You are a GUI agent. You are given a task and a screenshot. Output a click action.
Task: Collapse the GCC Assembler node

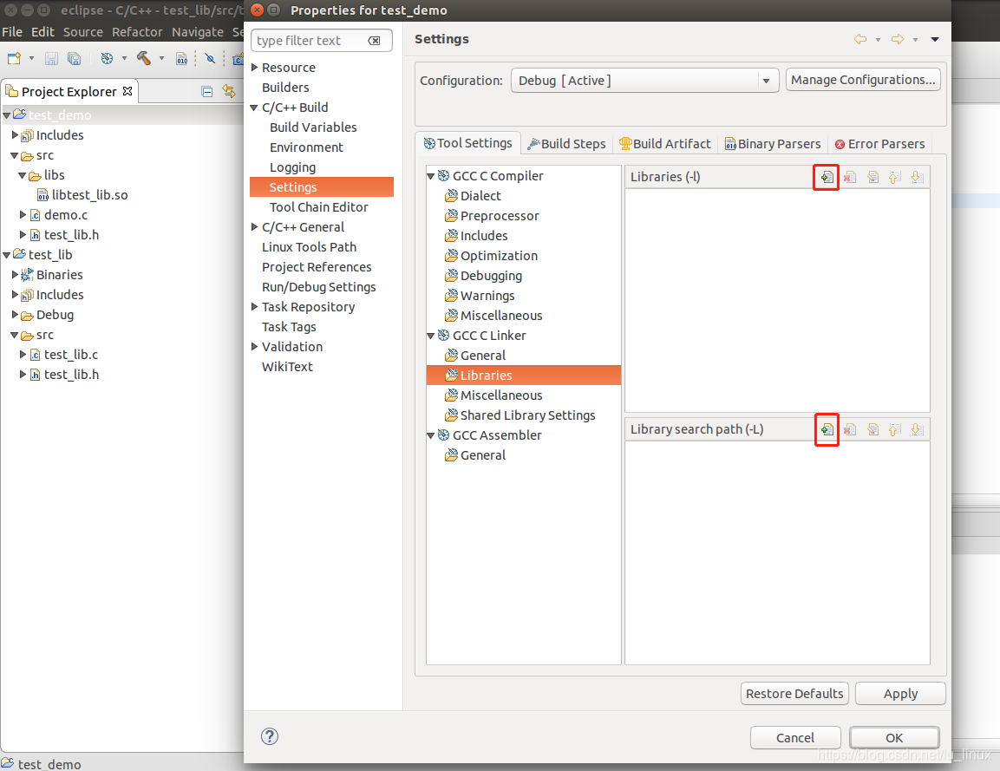pyautogui.click(x=430, y=435)
